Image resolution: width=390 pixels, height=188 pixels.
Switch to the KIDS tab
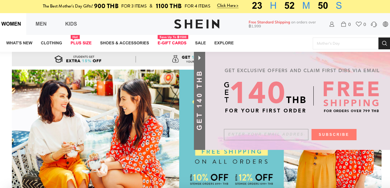(71, 24)
